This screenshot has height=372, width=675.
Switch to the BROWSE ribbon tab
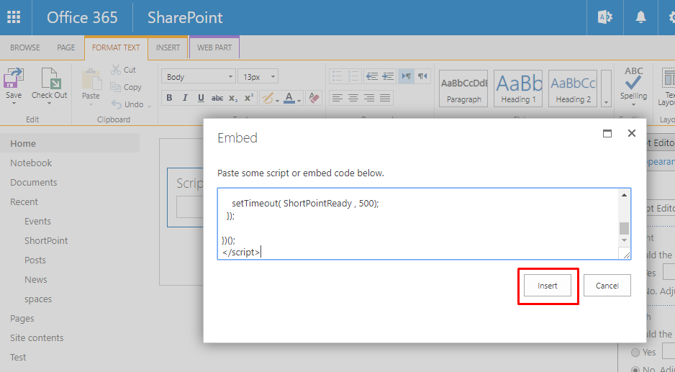(25, 47)
